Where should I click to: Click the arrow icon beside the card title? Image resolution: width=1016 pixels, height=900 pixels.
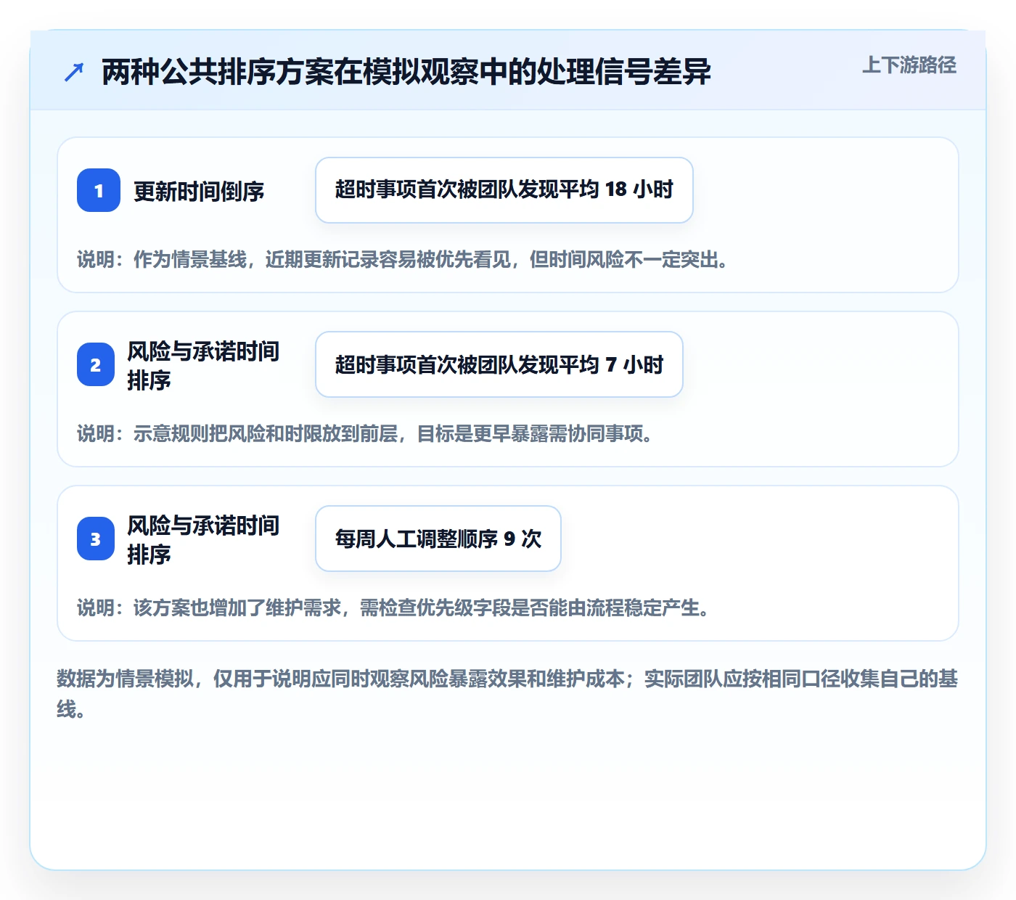point(74,72)
